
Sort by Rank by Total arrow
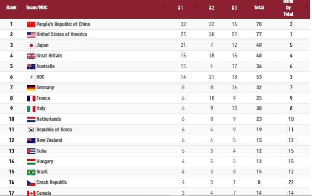coord(306,8)
